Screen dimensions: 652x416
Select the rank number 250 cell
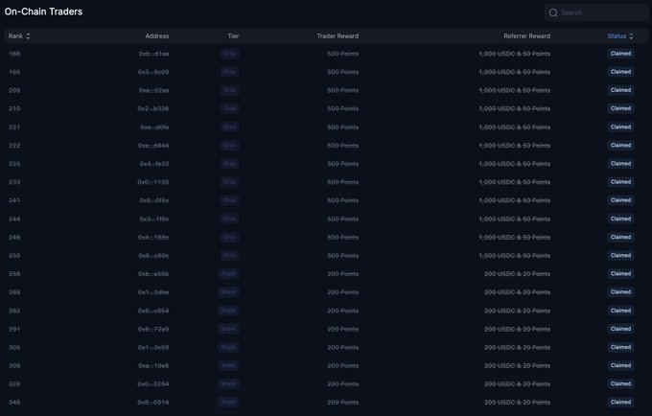(14, 256)
